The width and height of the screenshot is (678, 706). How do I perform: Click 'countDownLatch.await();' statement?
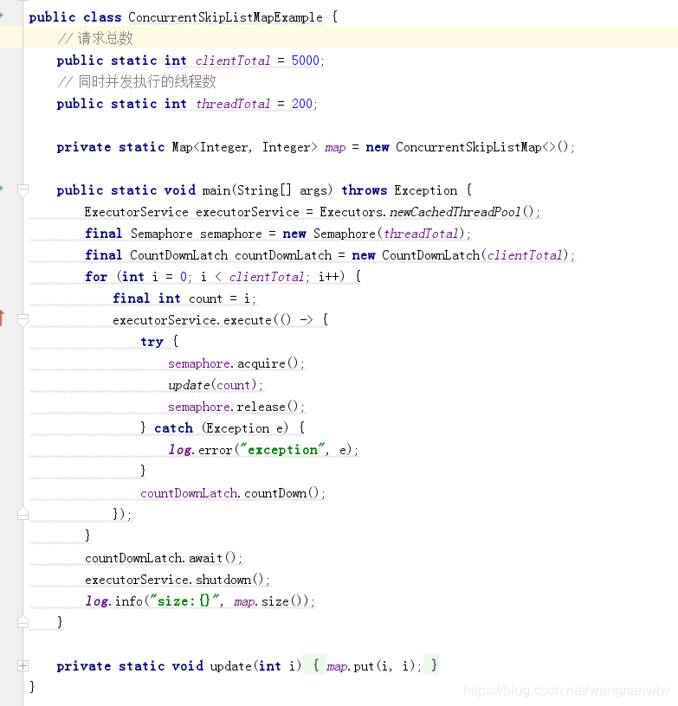pyautogui.click(x=163, y=558)
